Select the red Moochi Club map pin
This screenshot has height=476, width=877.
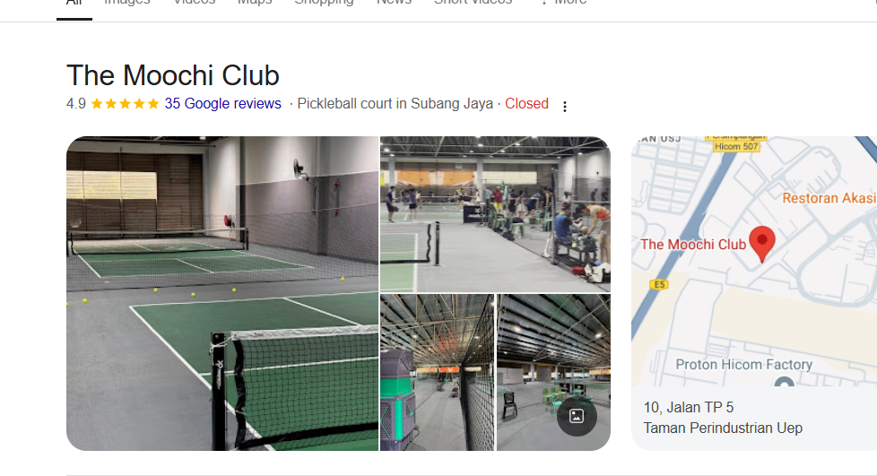click(762, 244)
